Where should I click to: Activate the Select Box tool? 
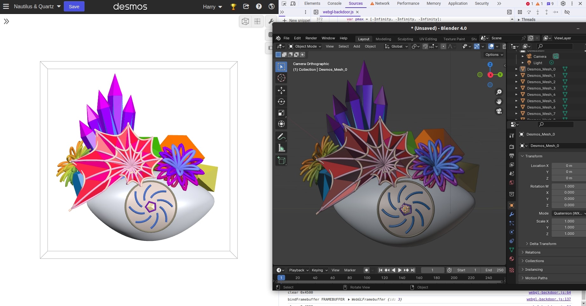(x=281, y=67)
